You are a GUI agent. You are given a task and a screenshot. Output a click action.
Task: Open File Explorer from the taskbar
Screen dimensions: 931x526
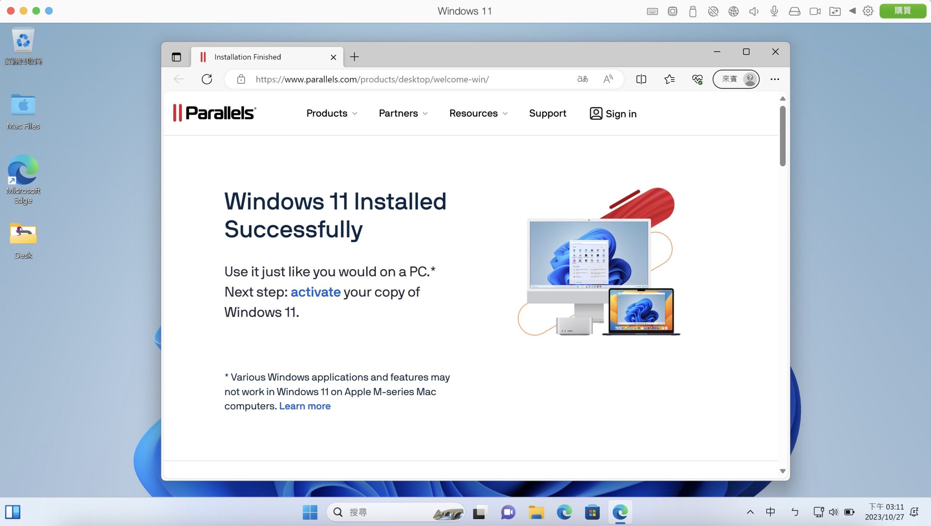536,512
